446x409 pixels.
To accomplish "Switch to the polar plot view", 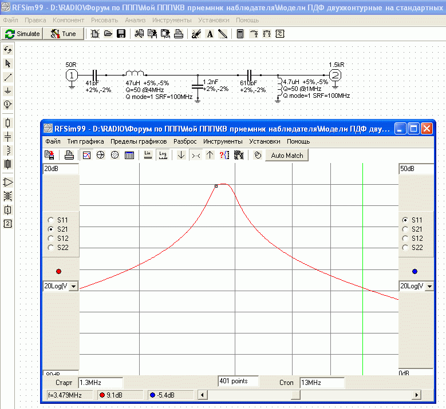I will [x=115, y=155].
